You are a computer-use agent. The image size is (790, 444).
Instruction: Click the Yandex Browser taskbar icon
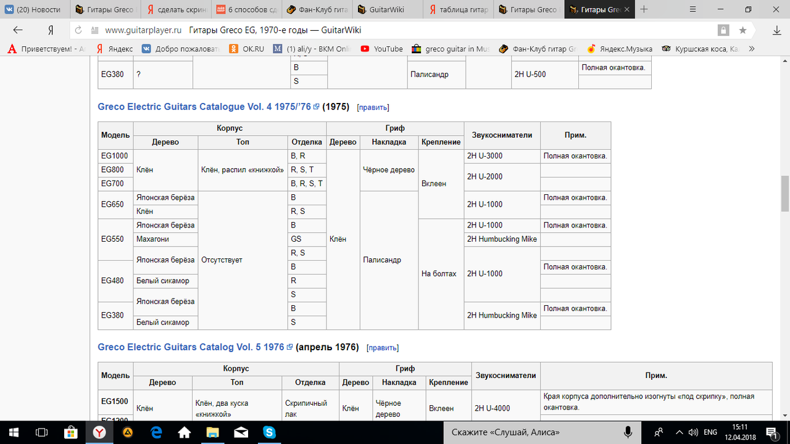click(x=99, y=432)
